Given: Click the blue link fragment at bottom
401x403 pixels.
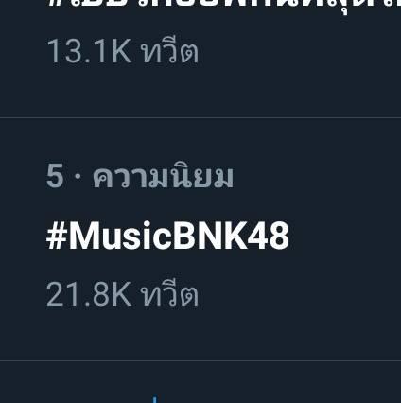Looking at the screenshot, I should coord(154,400).
